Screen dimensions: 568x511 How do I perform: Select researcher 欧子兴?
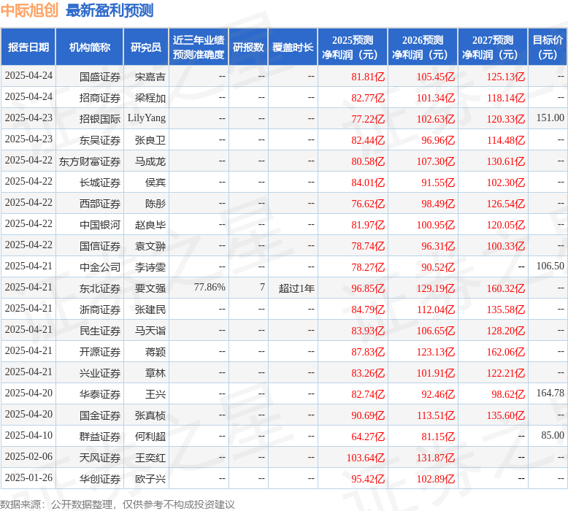pyautogui.click(x=150, y=479)
